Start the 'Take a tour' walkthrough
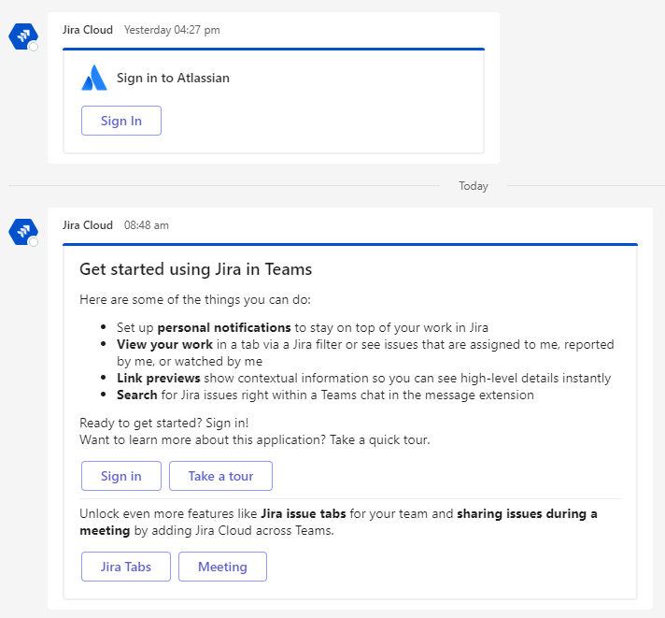665x618 pixels. point(220,476)
